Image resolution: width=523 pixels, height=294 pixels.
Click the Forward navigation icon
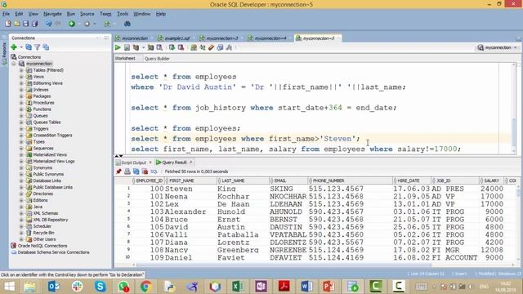(87, 24)
